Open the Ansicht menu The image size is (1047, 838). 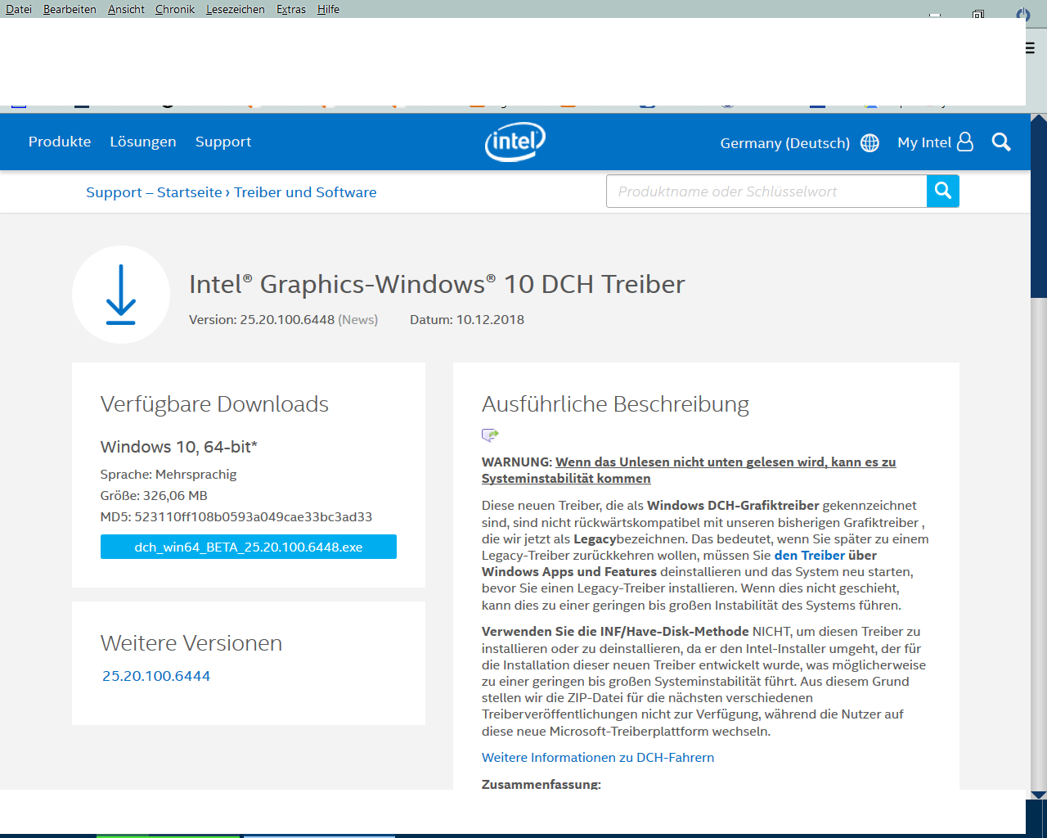126,9
